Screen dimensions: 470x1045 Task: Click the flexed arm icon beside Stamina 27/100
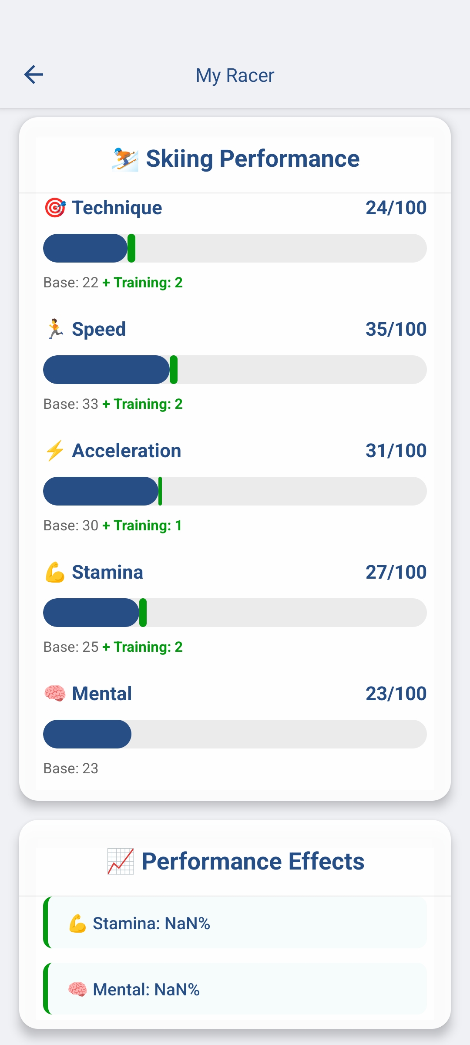55,572
